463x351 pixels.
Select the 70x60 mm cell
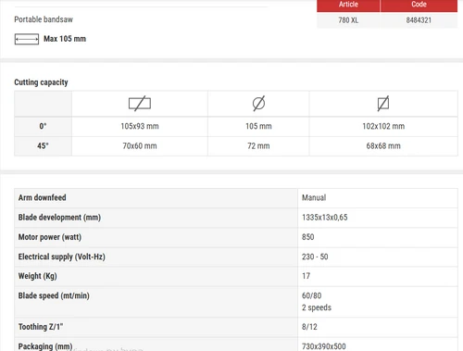pyautogui.click(x=140, y=145)
